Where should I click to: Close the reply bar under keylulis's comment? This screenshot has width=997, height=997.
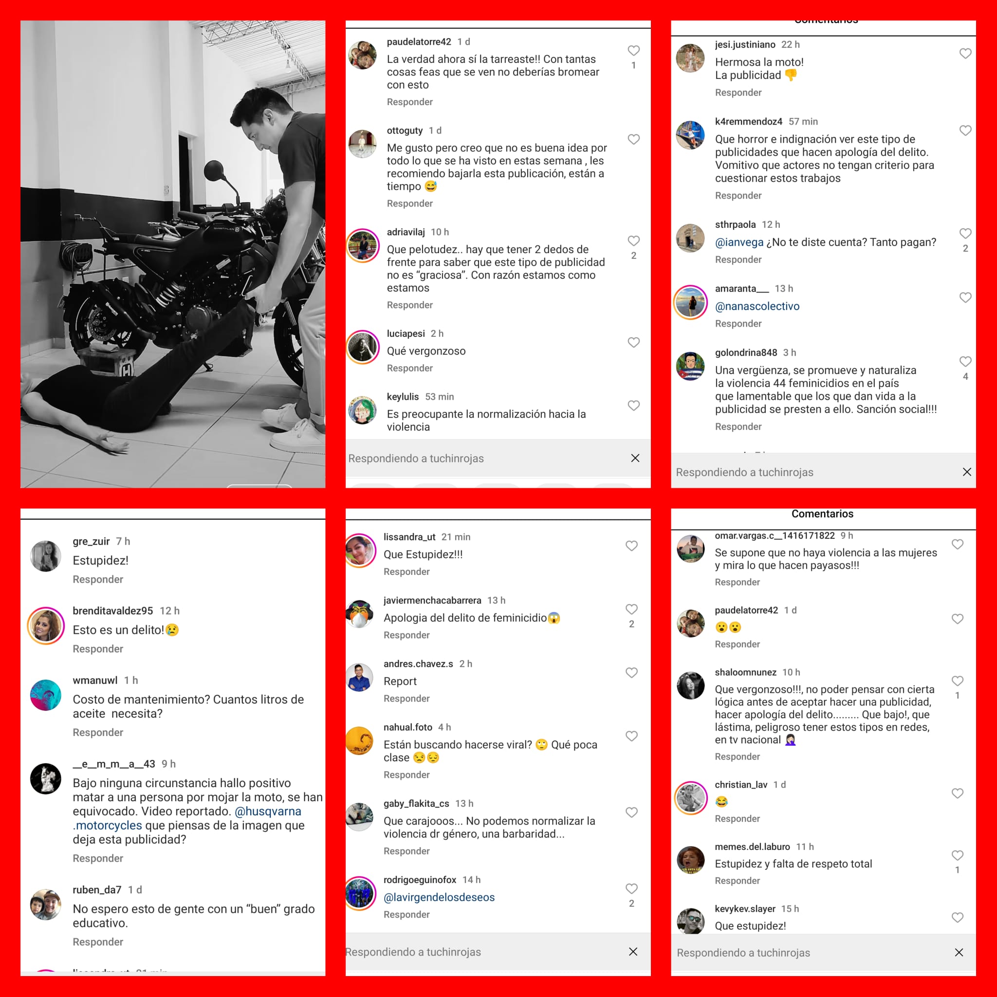pyautogui.click(x=635, y=458)
